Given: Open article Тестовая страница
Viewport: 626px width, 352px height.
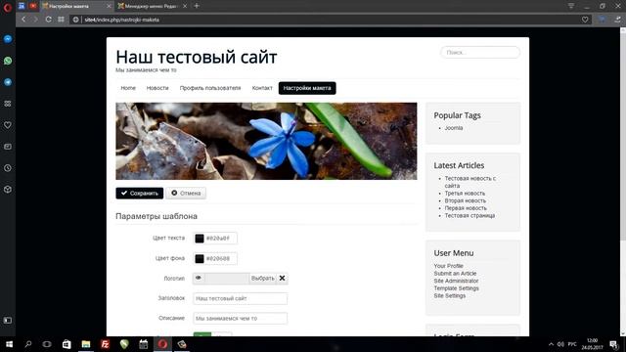Looking at the screenshot, I should pyautogui.click(x=469, y=215).
